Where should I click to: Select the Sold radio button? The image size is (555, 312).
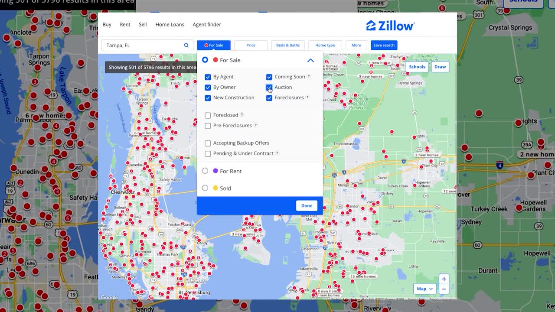point(205,188)
